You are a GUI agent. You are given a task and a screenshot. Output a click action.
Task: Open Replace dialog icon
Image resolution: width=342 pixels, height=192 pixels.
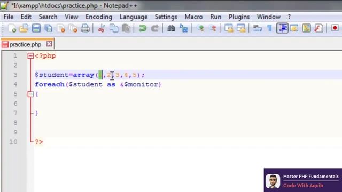tap(183, 28)
